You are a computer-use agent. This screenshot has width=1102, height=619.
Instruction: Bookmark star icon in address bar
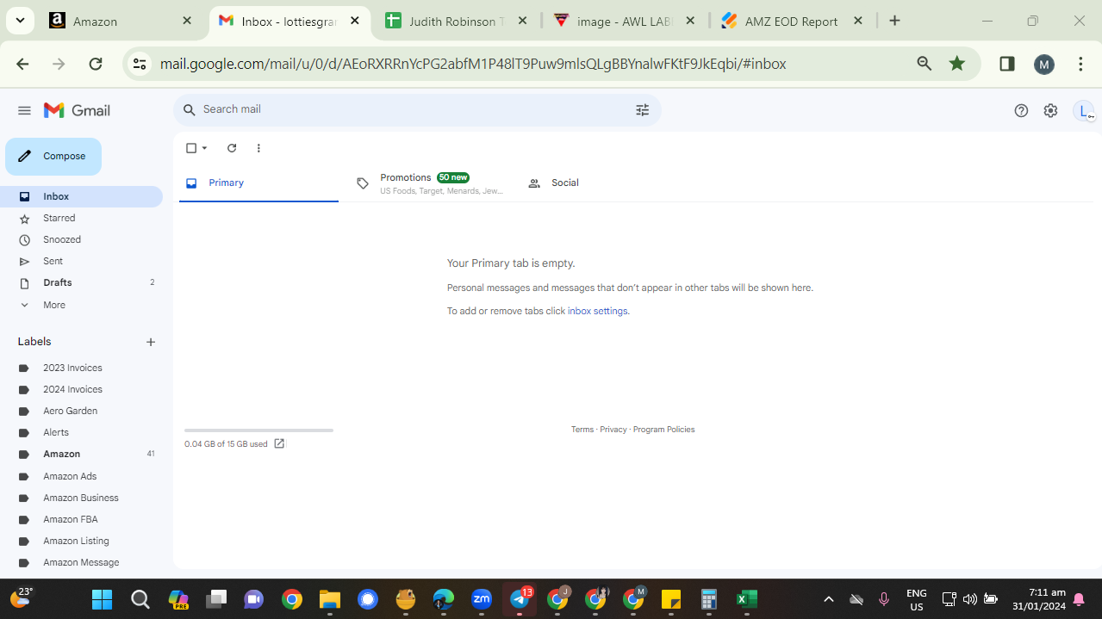click(957, 63)
